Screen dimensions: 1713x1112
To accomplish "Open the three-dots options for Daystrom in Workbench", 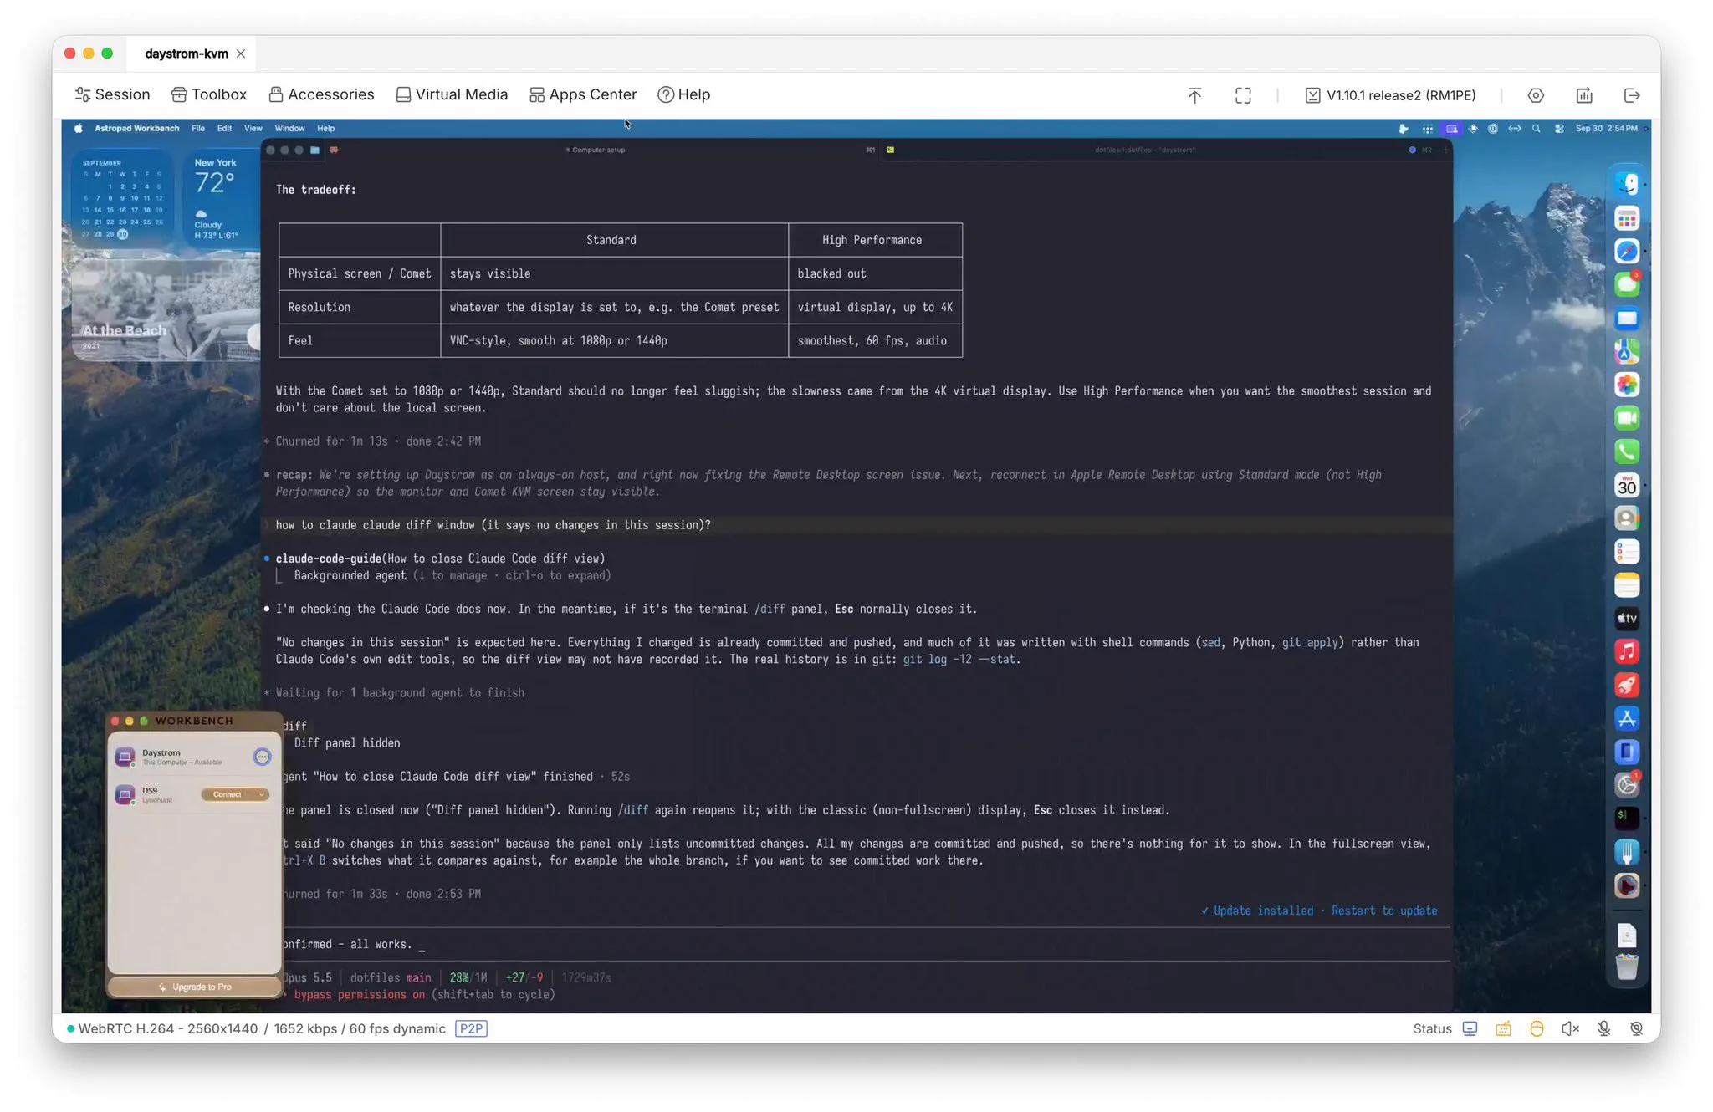I will tap(262, 757).
